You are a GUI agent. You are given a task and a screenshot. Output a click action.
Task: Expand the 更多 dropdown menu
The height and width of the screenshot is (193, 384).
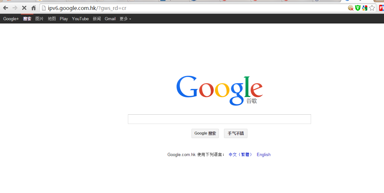pyautogui.click(x=125, y=19)
